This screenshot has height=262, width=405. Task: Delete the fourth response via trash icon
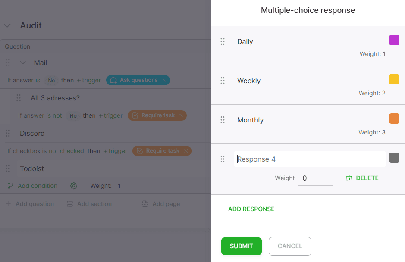(x=348, y=178)
